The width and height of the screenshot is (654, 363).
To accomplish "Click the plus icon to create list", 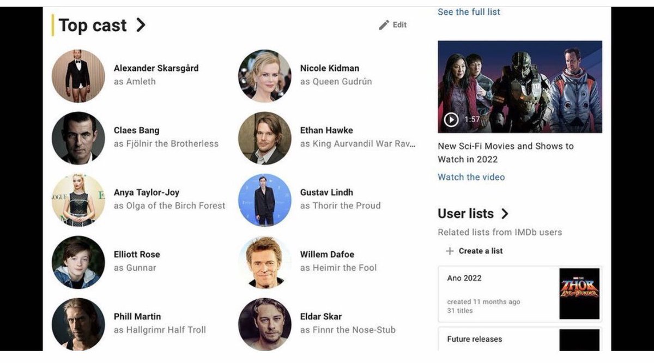I will coord(450,251).
